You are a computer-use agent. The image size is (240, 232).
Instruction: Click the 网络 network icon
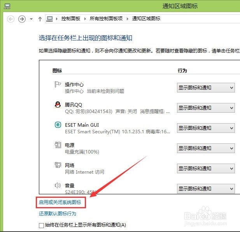point(58,165)
